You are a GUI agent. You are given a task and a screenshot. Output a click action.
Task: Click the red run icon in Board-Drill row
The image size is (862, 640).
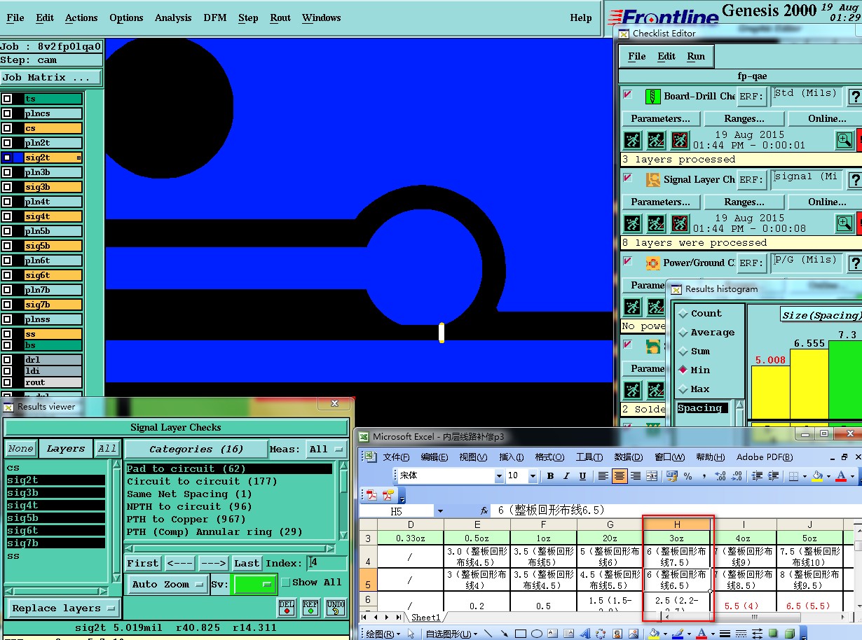pyautogui.click(x=680, y=140)
